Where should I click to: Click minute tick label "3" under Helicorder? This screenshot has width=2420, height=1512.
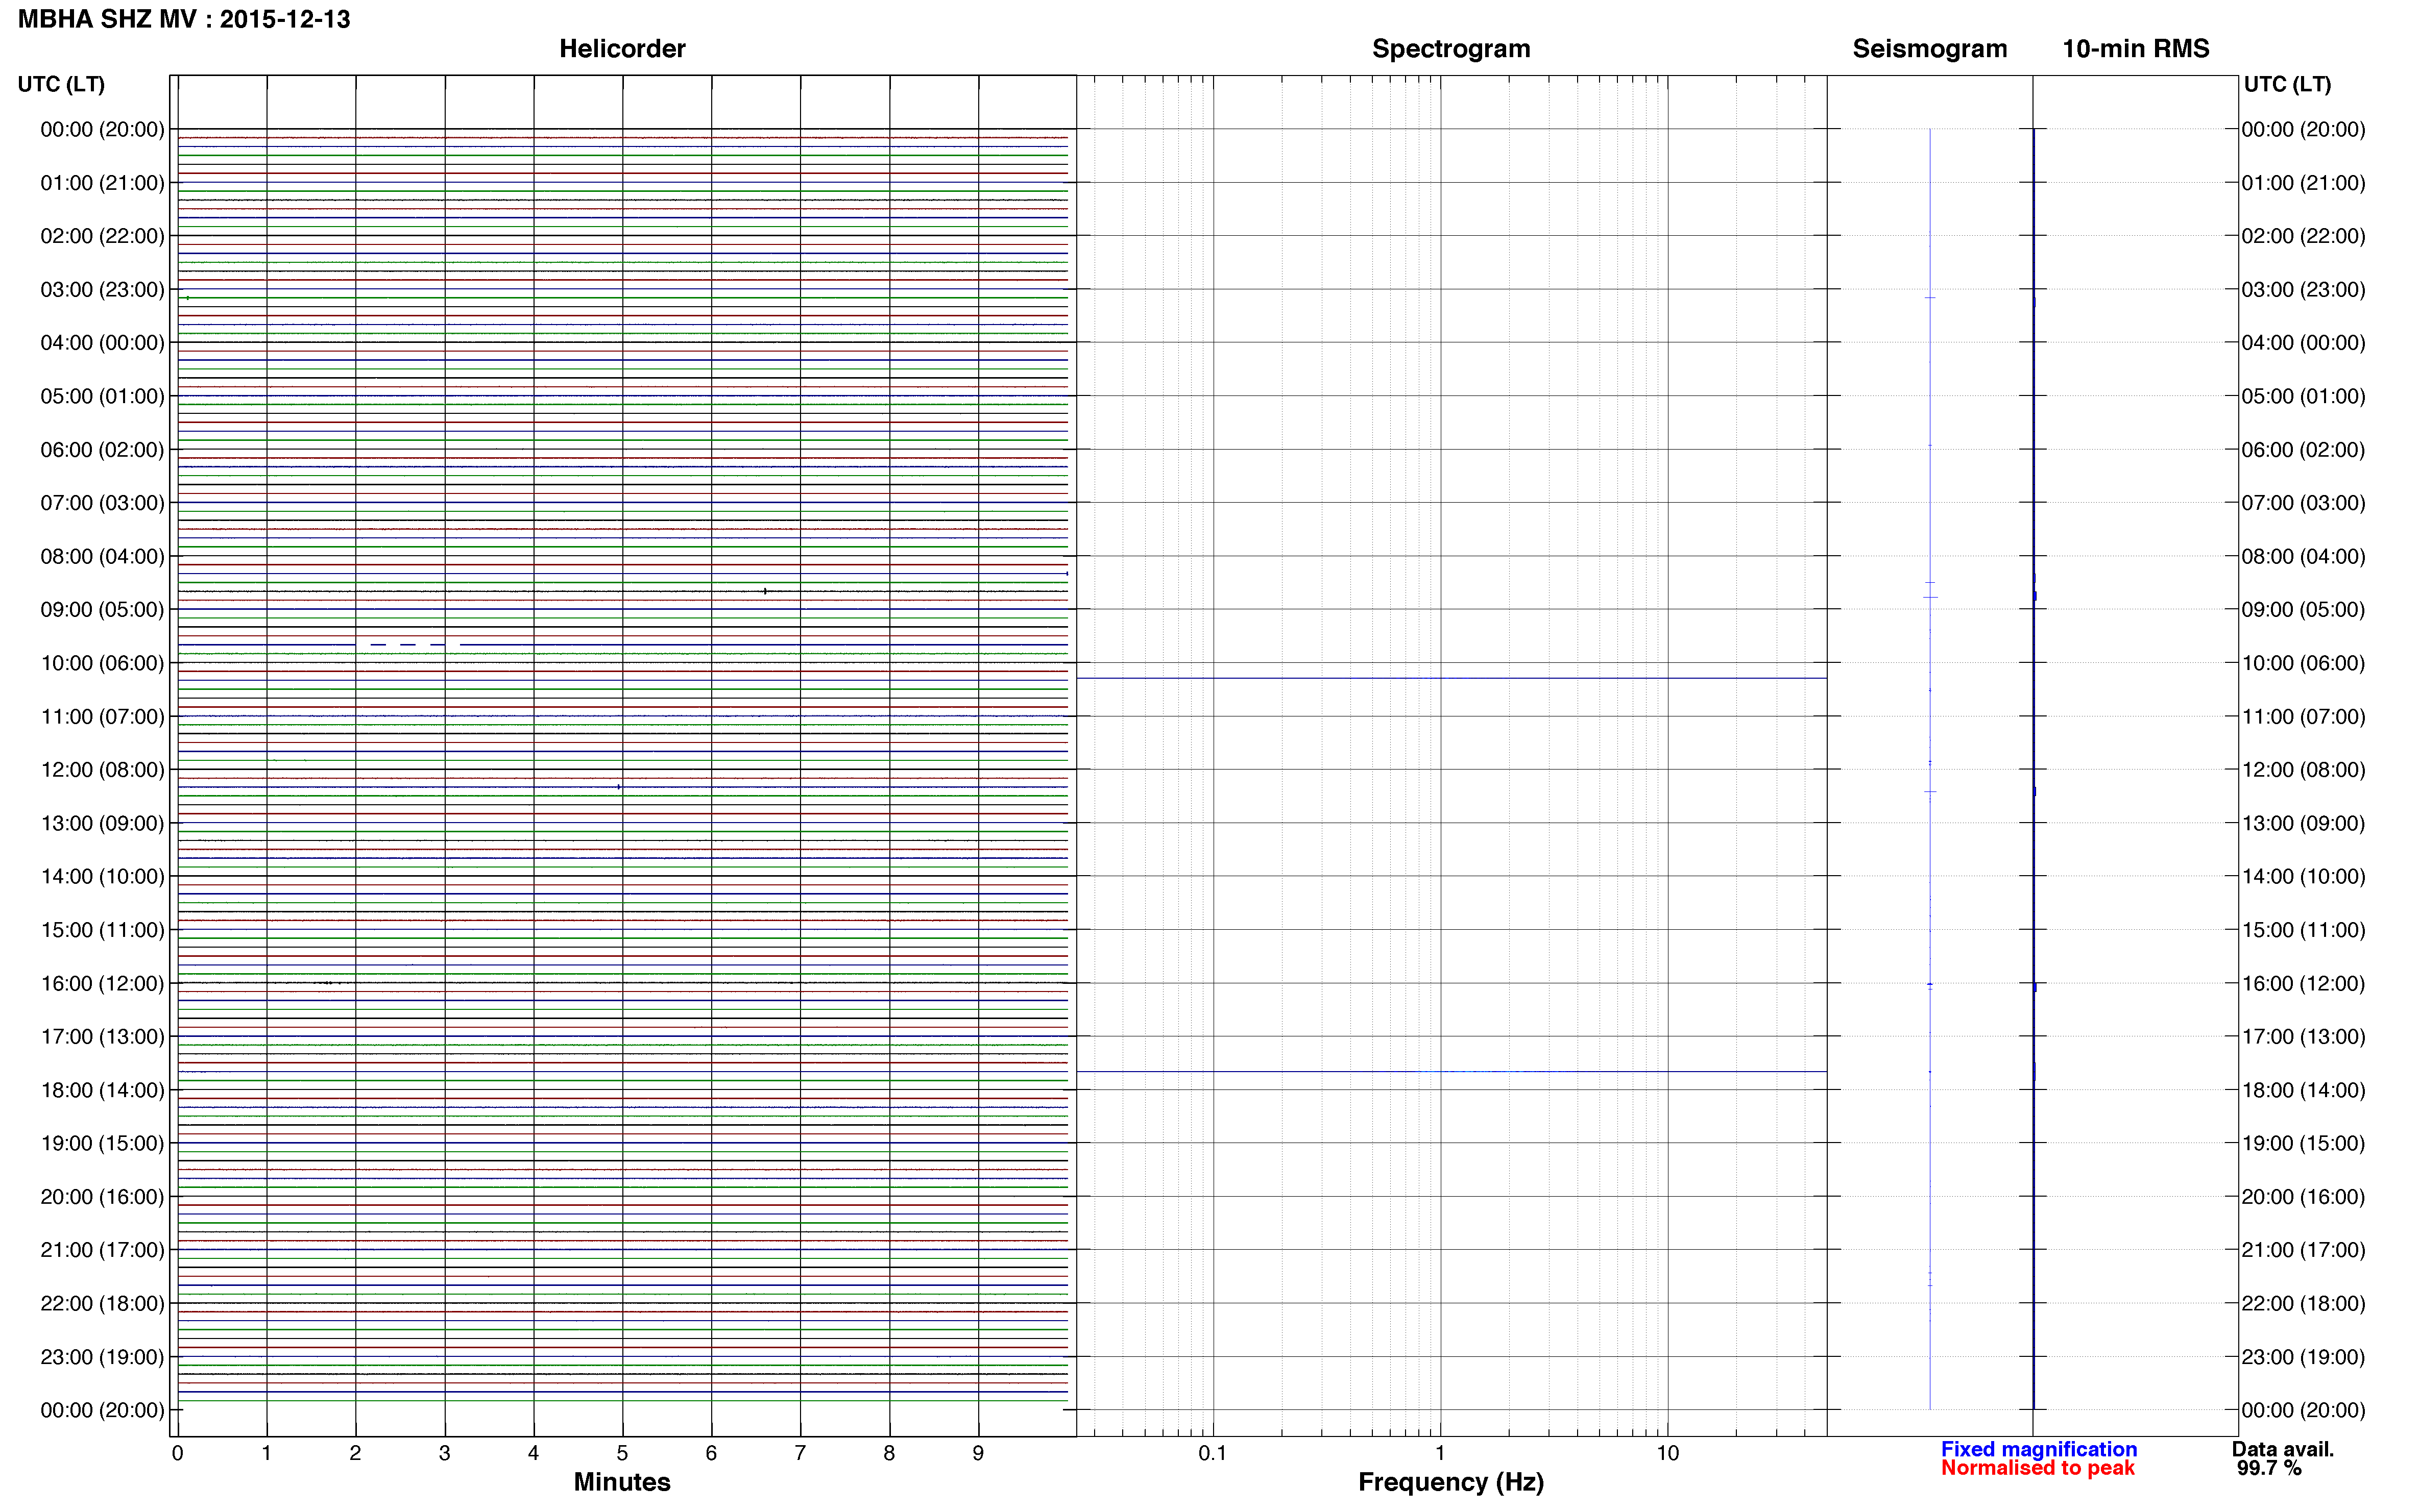pyautogui.click(x=444, y=1453)
